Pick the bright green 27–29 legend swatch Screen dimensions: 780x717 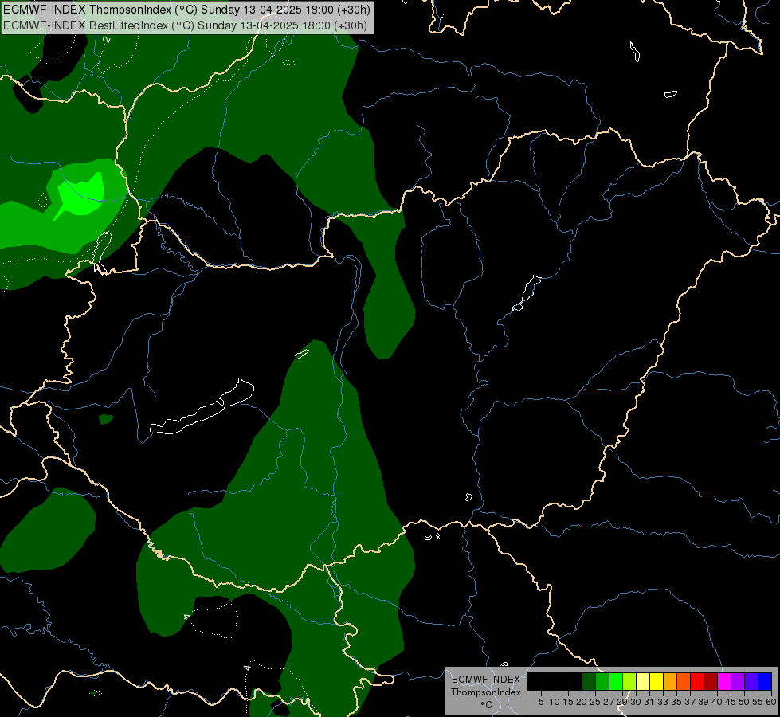[x=616, y=681]
